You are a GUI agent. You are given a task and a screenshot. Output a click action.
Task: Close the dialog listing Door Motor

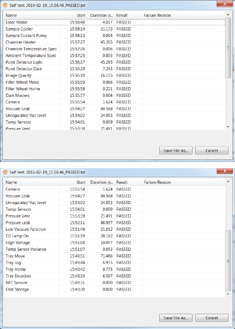[x=225, y=4]
